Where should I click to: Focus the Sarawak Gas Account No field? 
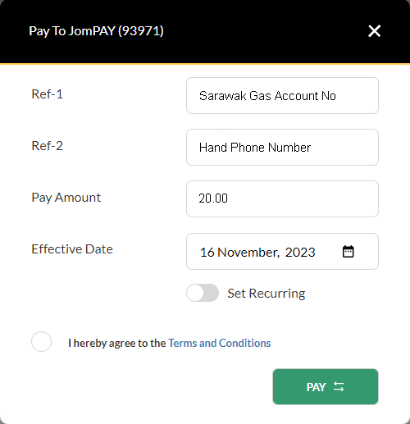coord(282,96)
